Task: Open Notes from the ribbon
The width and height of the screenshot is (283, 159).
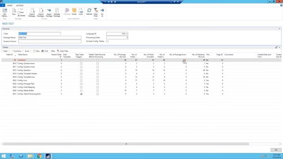Action: 74,12
